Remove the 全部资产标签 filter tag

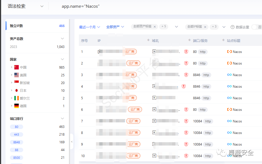click(155, 27)
